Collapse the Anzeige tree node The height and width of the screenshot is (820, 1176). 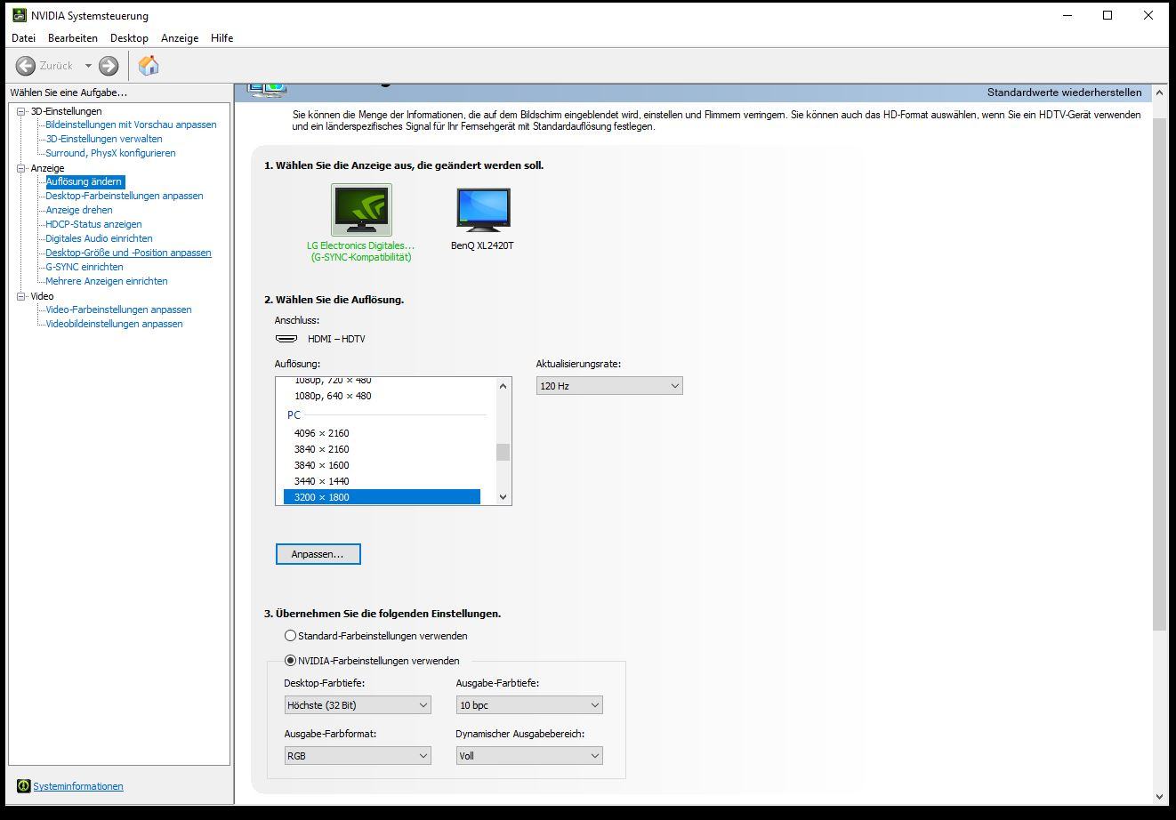[21, 168]
